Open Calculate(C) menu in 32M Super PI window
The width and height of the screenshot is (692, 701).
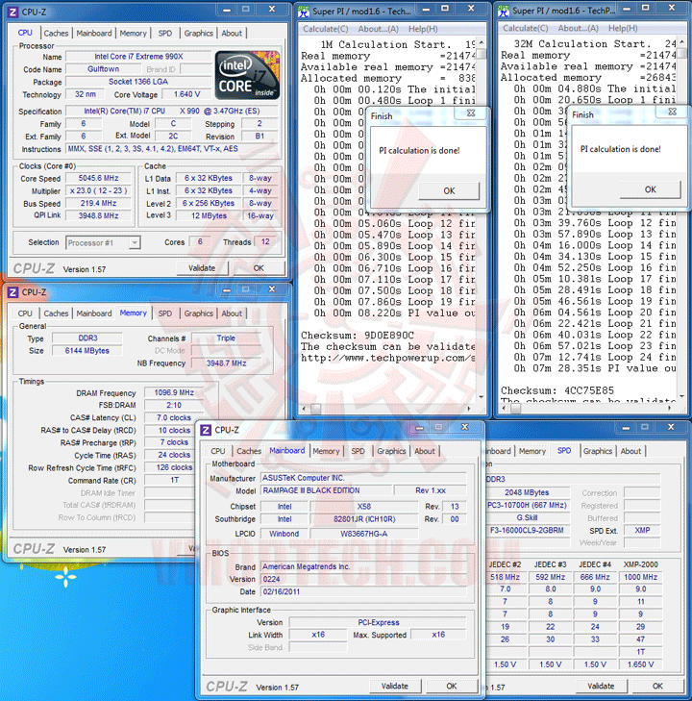click(x=526, y=28)
